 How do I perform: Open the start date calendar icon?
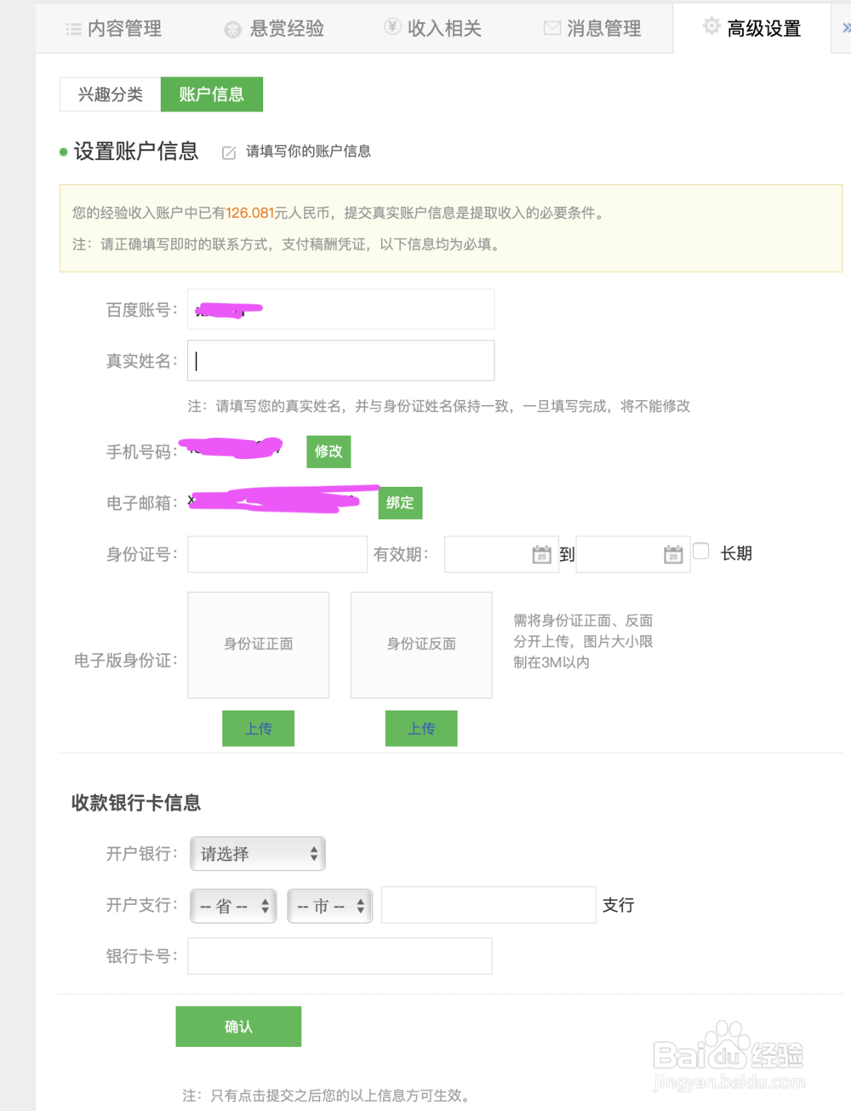541,555
